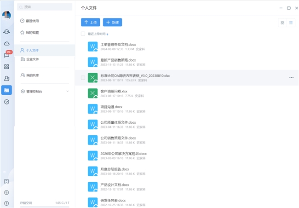Switch to grid view layout
299x208 pixels.
click(x=282, y=22)
